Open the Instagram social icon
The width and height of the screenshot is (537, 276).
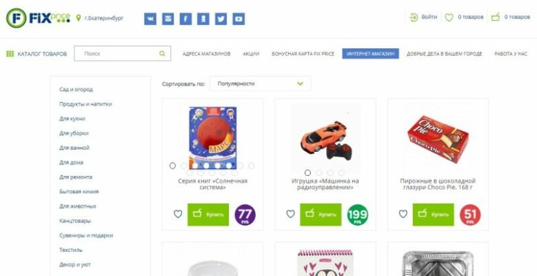pyautogui.click(x=168, y=19)
